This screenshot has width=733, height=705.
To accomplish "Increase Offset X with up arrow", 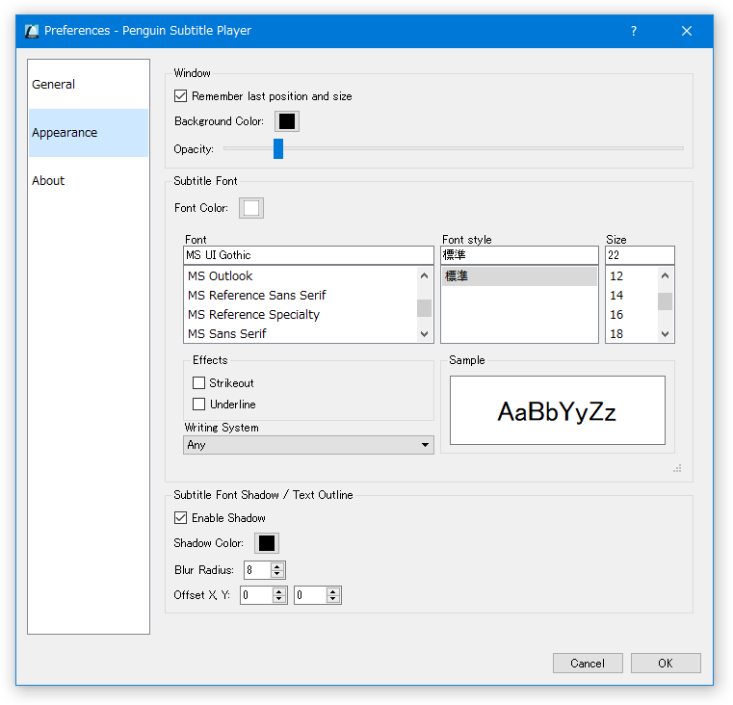I will (279, 592).
